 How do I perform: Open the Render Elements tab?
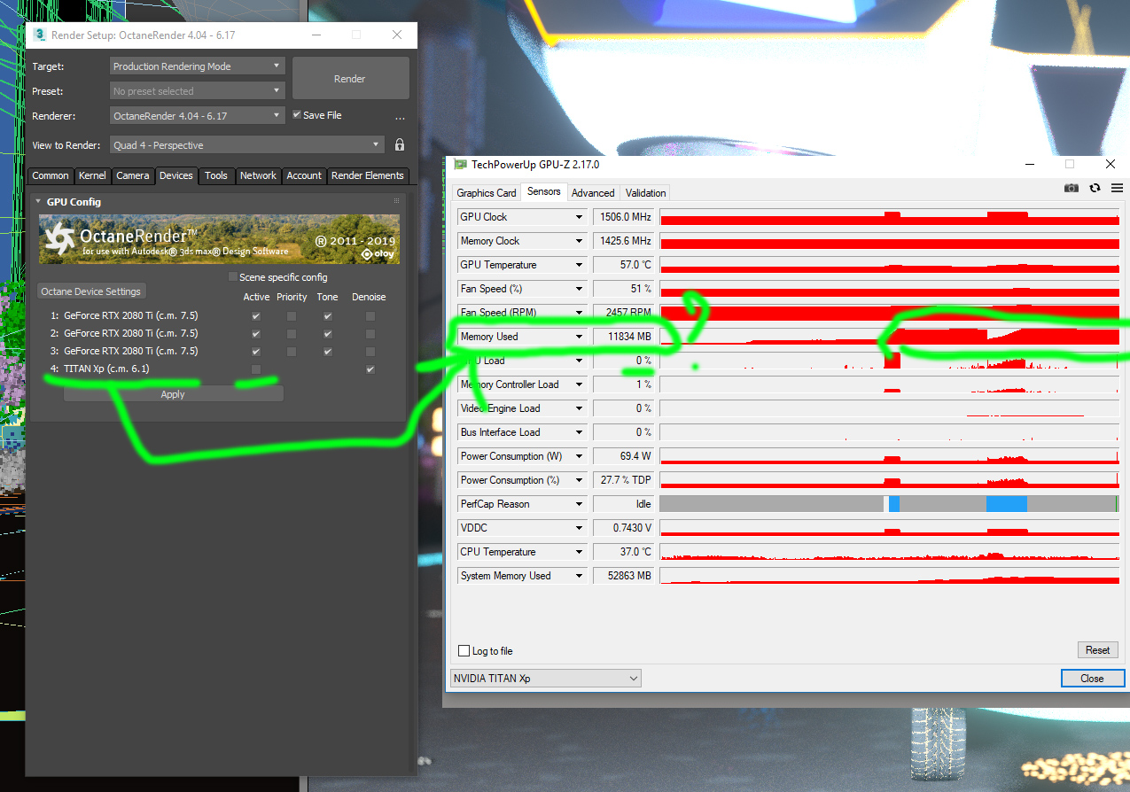[x=367, y=175]
